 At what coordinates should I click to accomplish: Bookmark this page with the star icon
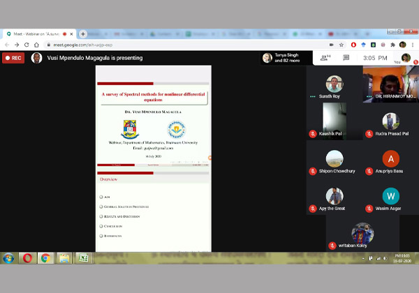click(x=342, y=45)
